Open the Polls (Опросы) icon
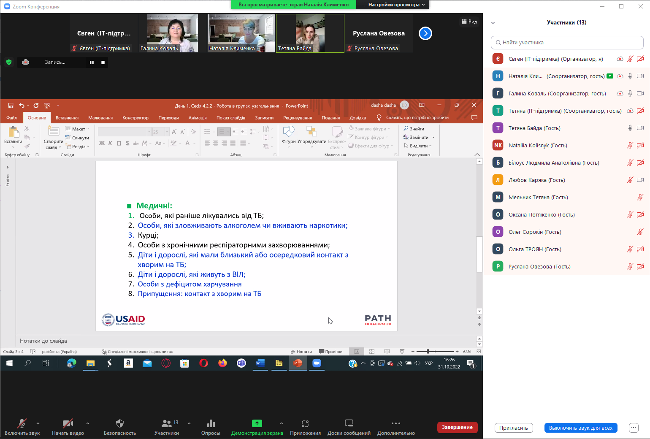The width and height of the screenshot is (650, 439). (211, 424)
